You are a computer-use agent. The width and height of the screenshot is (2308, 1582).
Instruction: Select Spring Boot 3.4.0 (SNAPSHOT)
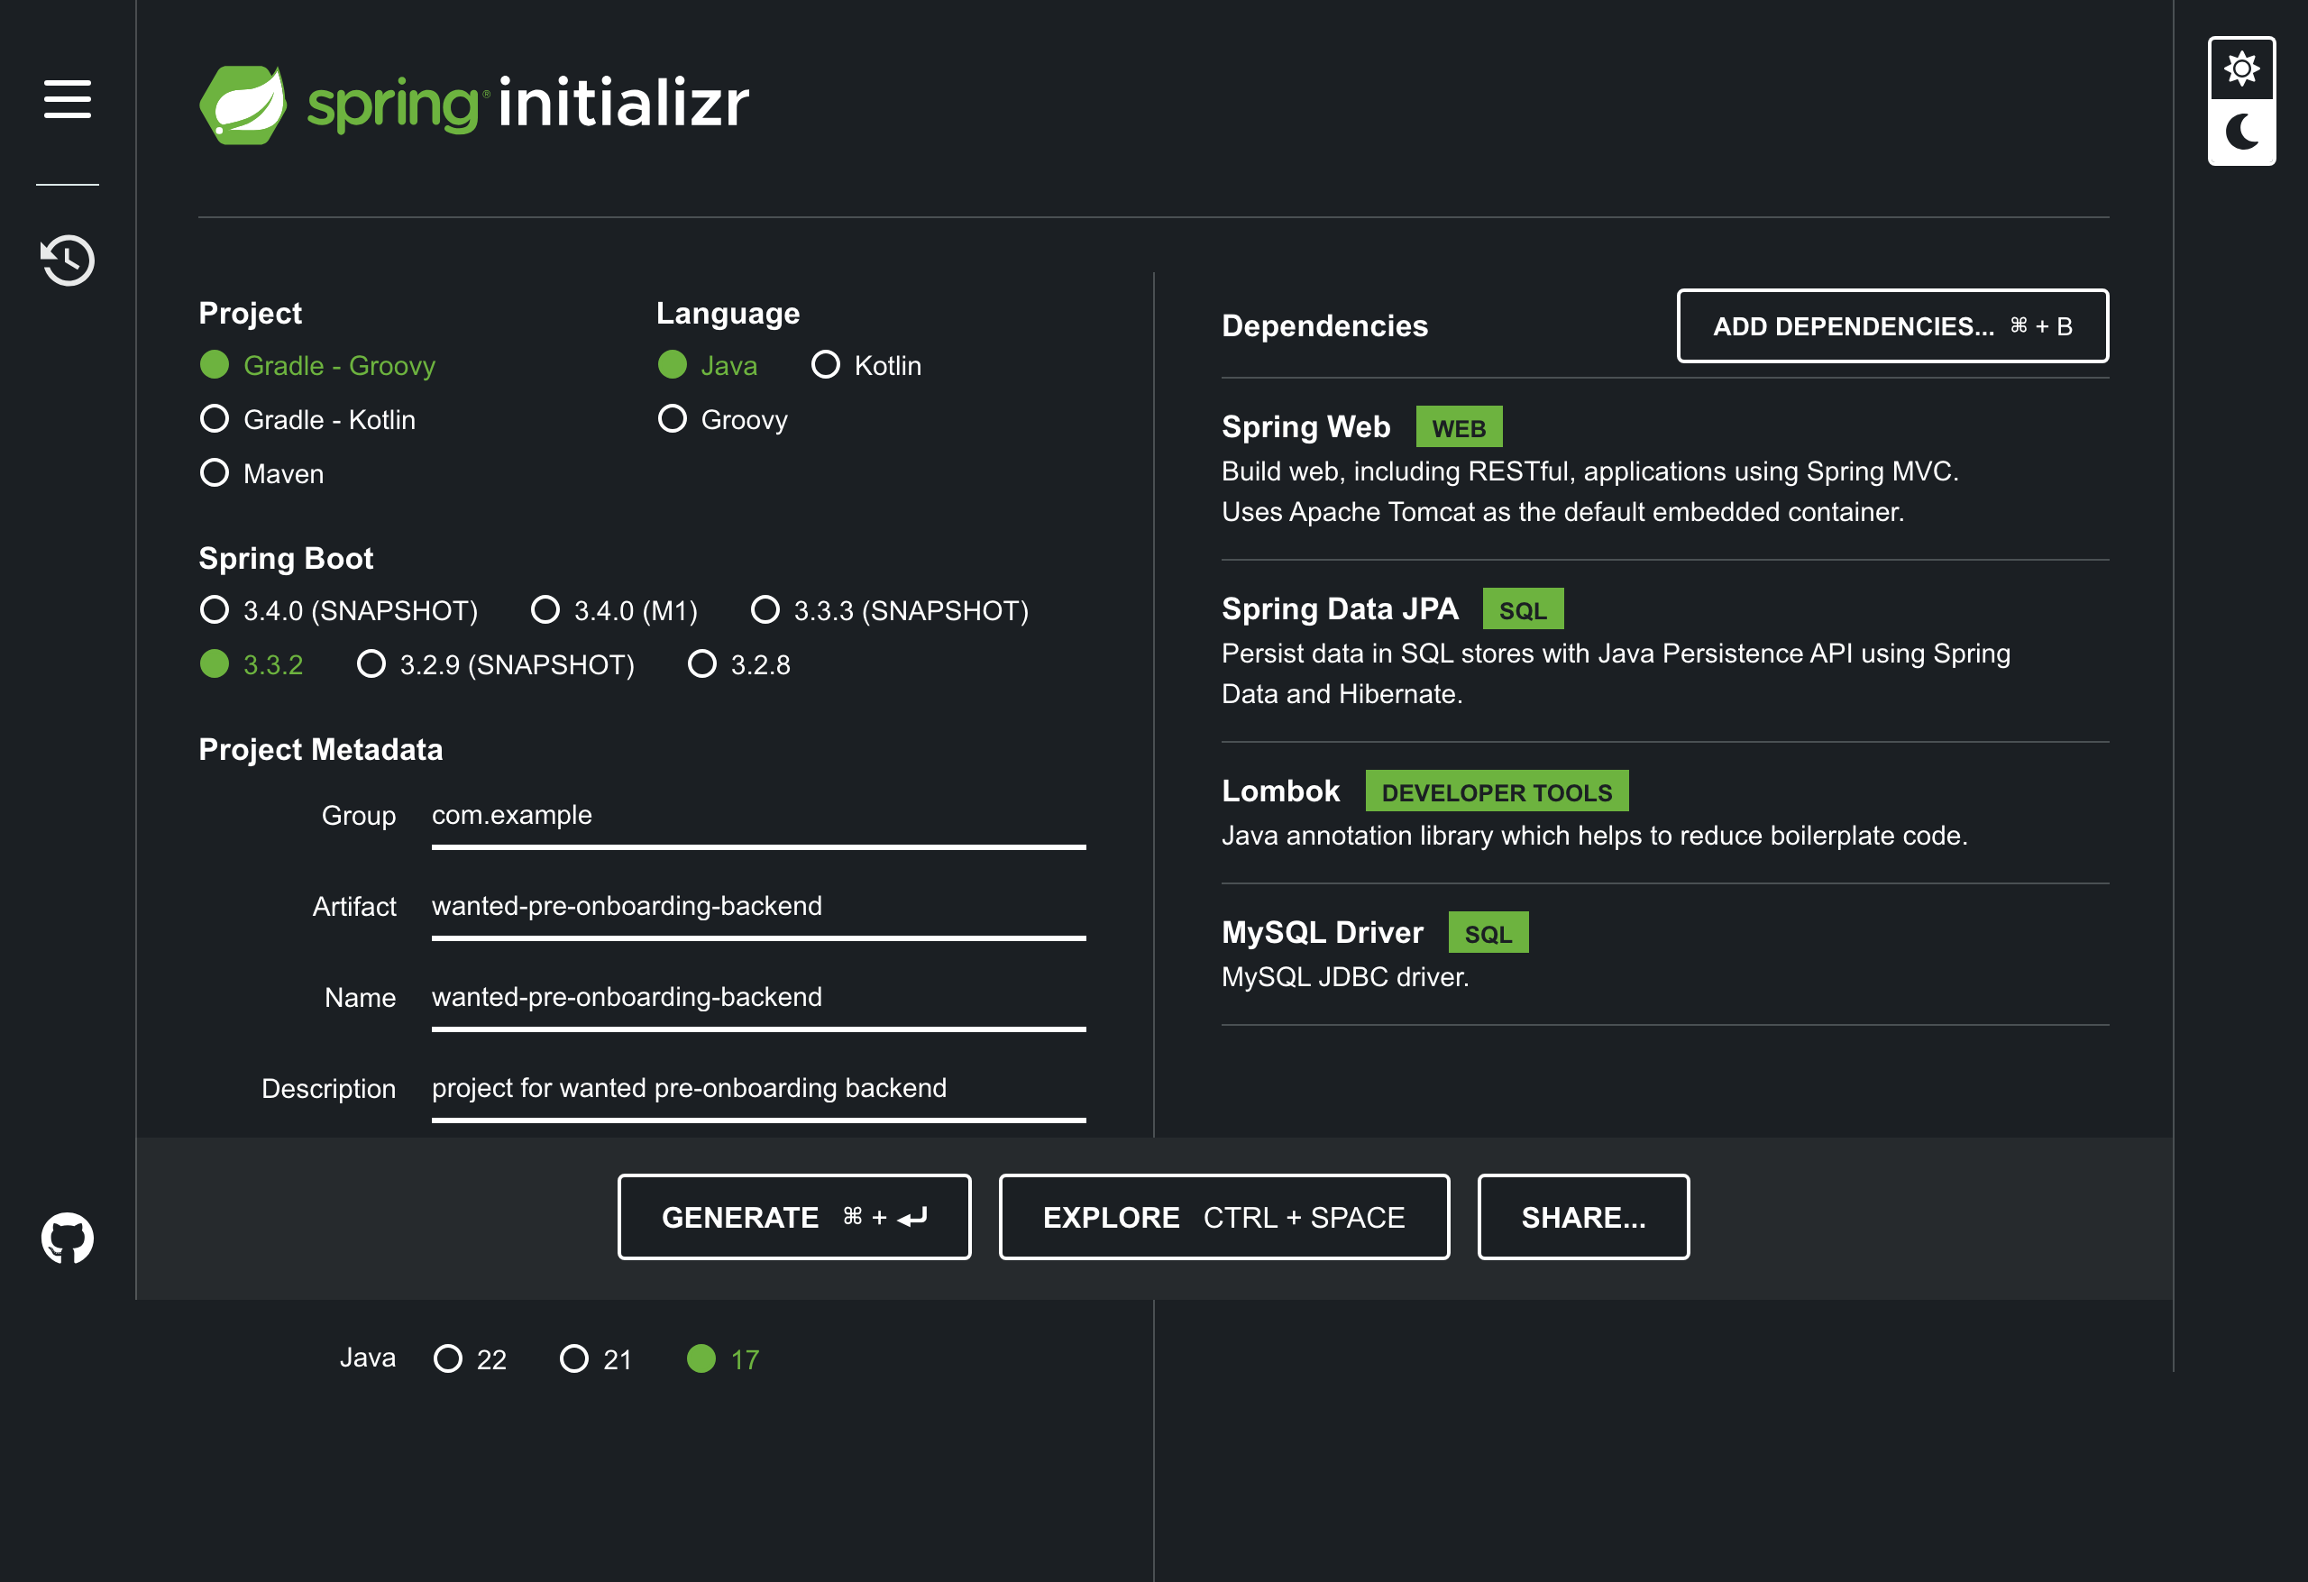pos(339,609)
